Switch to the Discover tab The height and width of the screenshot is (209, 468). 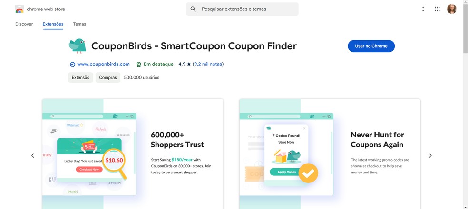click(24, 24)
